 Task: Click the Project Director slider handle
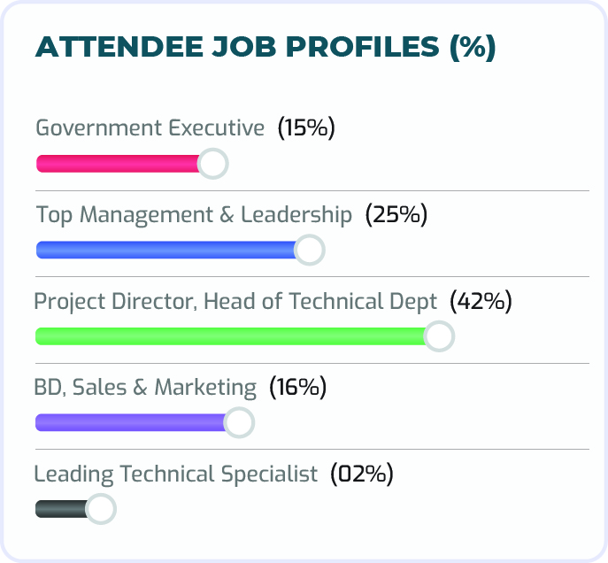[439, 336]
